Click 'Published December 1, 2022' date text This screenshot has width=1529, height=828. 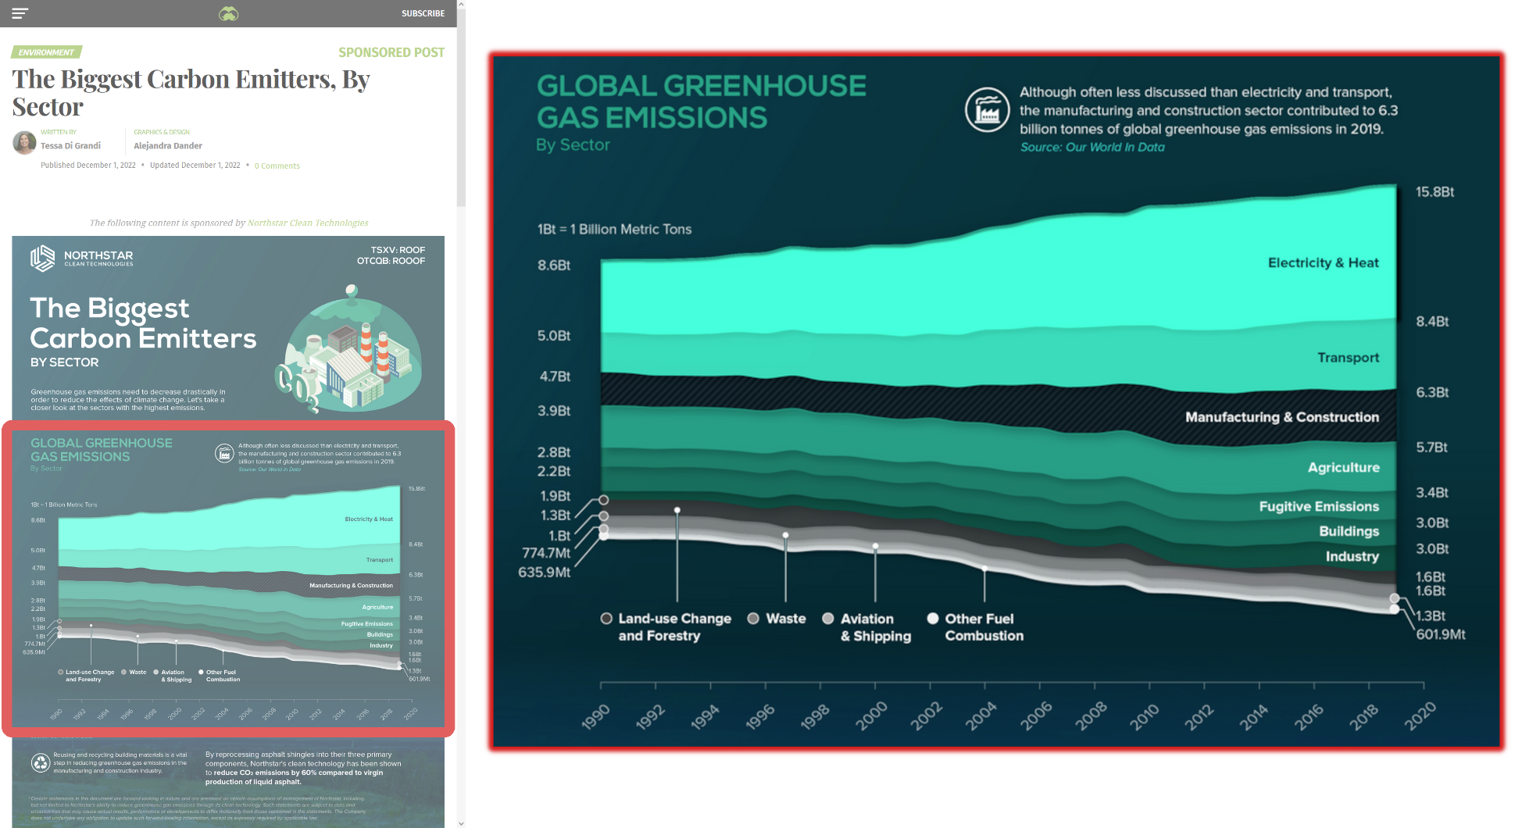click(88, 166)
